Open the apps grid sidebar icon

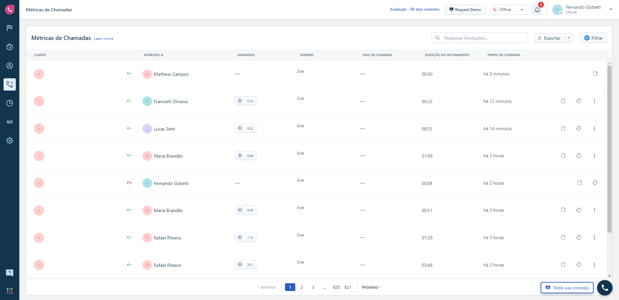tap(10, 291)
